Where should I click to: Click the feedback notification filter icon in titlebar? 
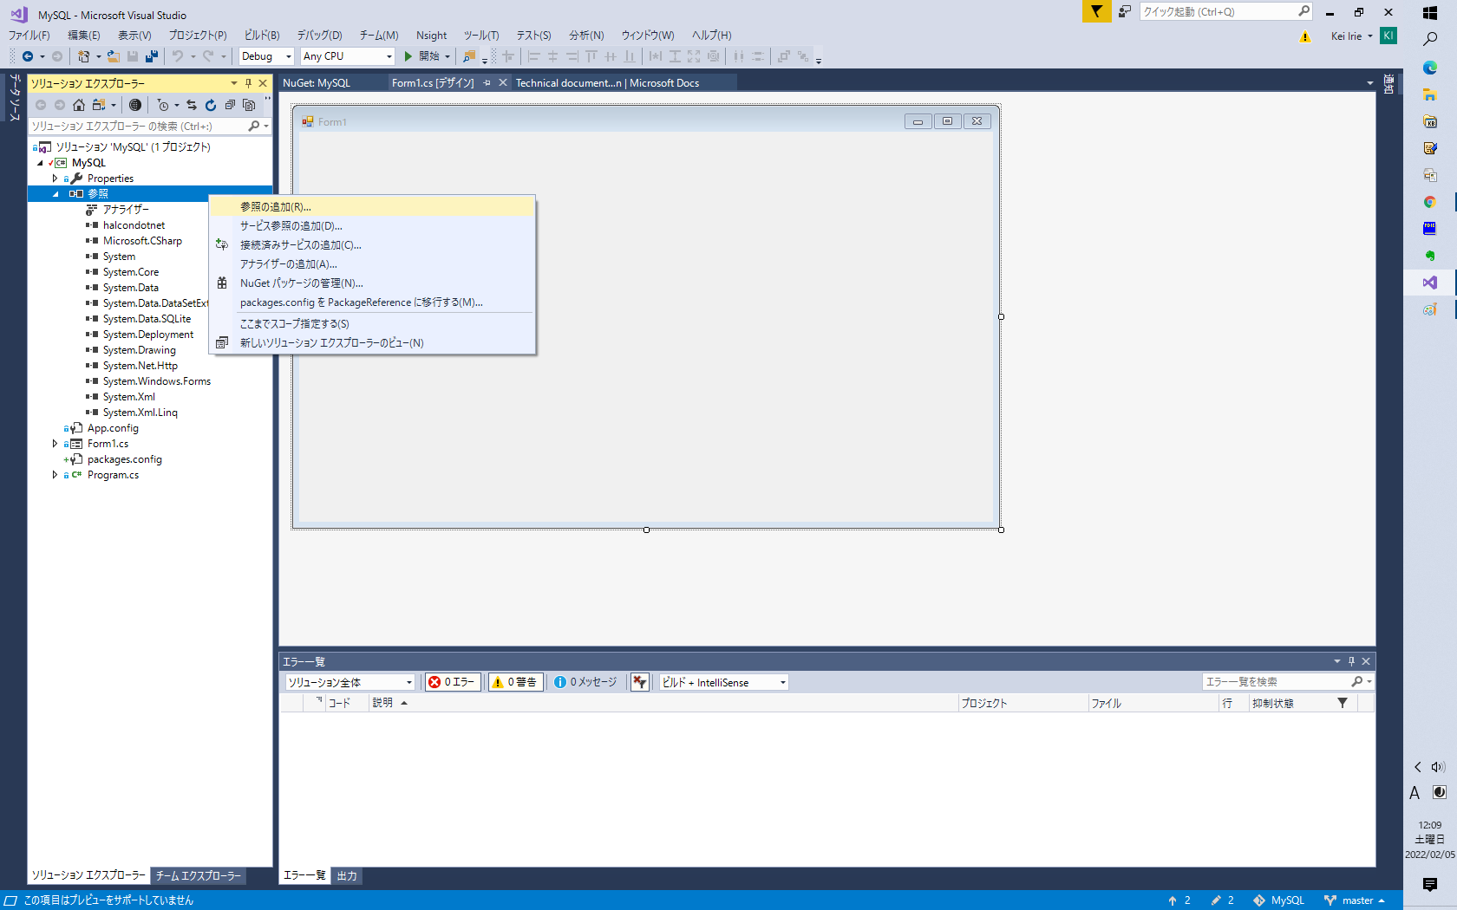coord(1096,11)
